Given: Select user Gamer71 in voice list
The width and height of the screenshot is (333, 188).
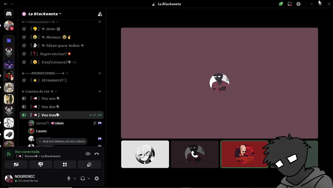Looking at the screenshot, I should [65, 123].
